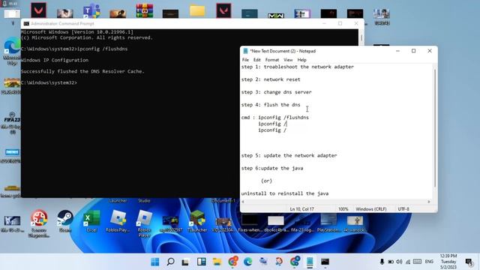This screenshot has height=270, width=480.
Task: Click the 'step 6:update the java' line
Action: pyautogui.click(x=272, y=168)
